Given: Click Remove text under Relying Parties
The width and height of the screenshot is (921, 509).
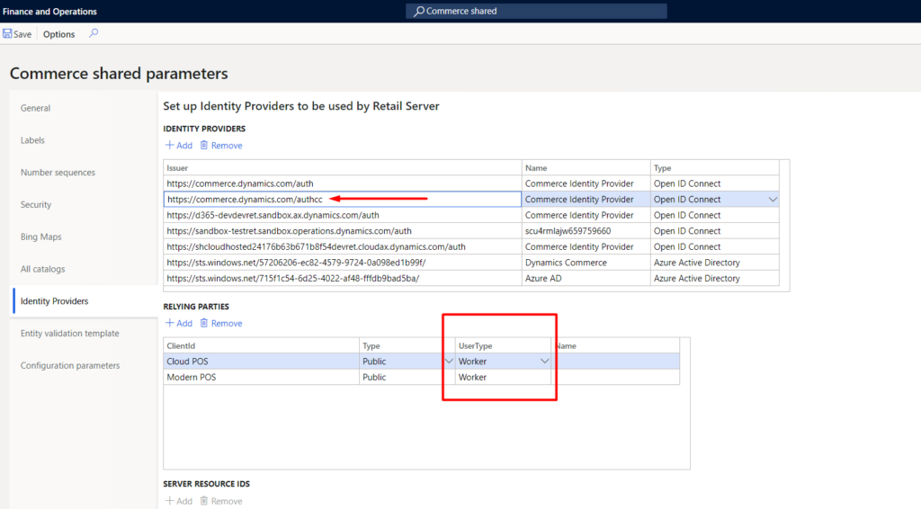Looking at the screenshot, I should (226, 324).
